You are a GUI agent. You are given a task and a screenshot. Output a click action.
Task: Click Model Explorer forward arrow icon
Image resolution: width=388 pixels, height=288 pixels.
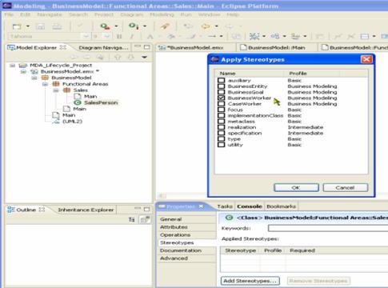click(86, 57)
